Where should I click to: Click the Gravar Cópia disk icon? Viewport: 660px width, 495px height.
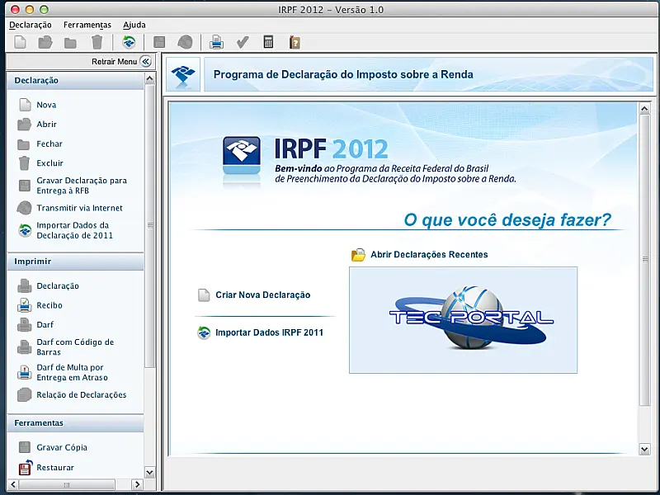pyautogui.click(x=25, y=447)
